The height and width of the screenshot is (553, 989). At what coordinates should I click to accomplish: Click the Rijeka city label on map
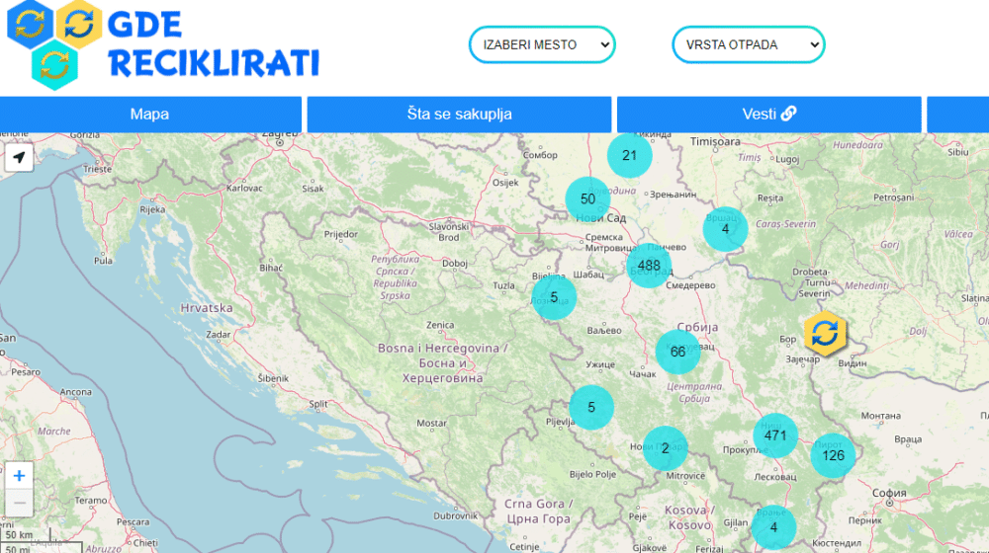152,209
